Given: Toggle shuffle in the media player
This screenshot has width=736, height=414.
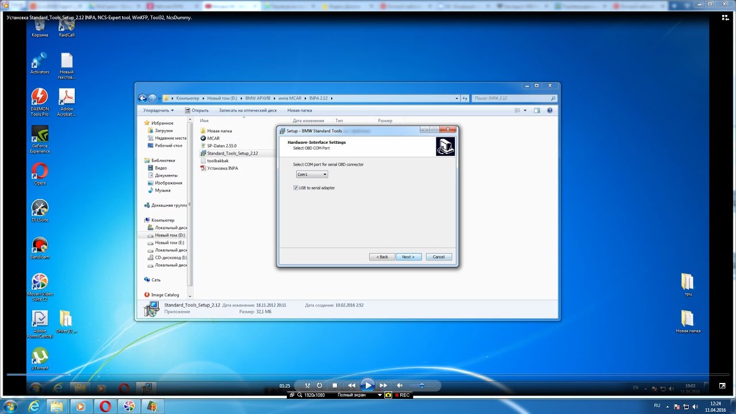Looking at the screenshot, I should [308, 385].
